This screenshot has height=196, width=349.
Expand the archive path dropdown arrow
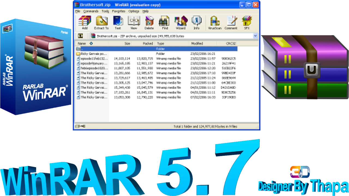pyautogui.click(x=255, y=36)
